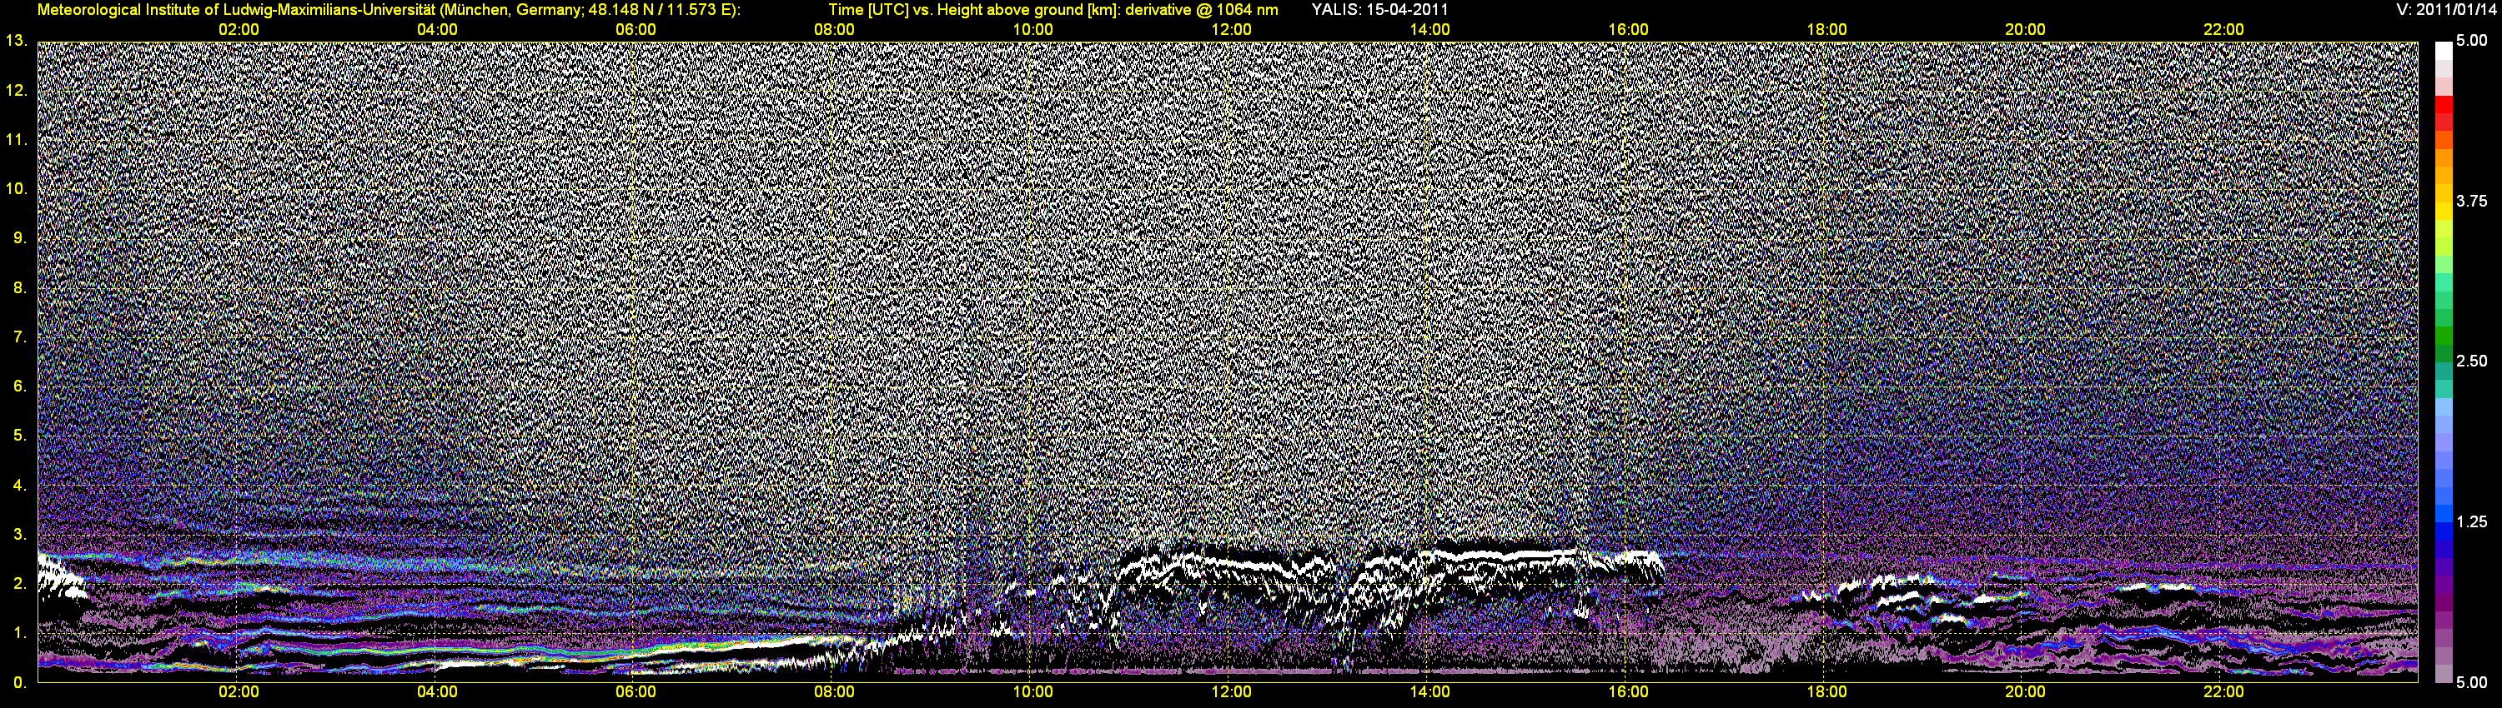Click 04:00 on the upper time axis
2502x708 pixels.
437,29
